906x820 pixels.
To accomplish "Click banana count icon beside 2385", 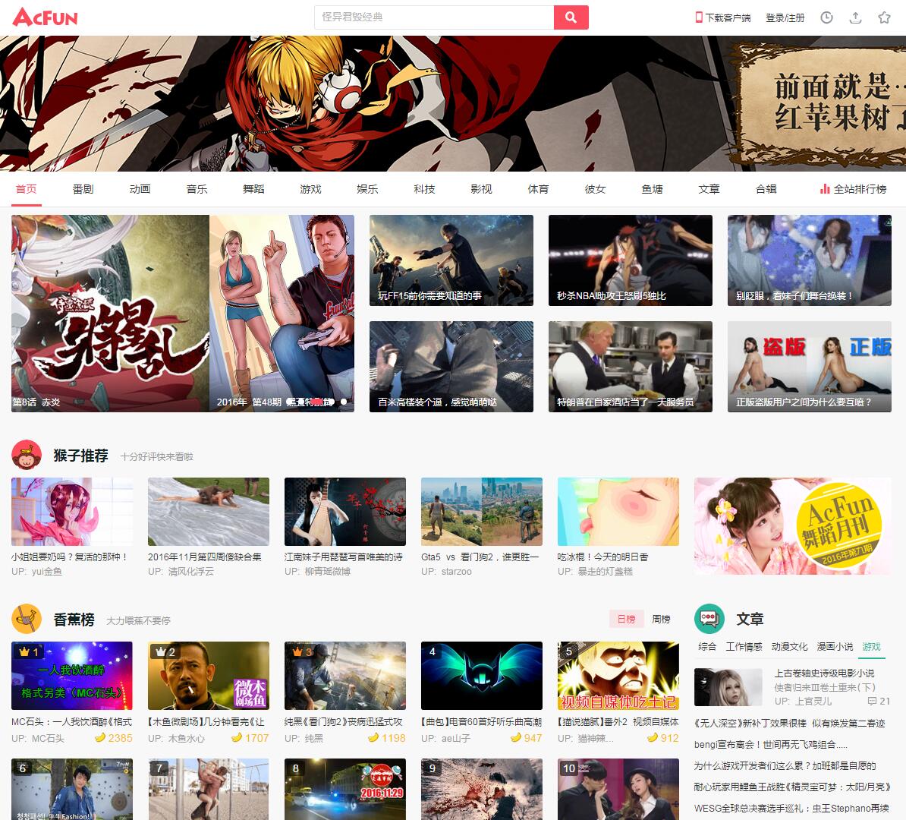I will [x=100, y=737].
